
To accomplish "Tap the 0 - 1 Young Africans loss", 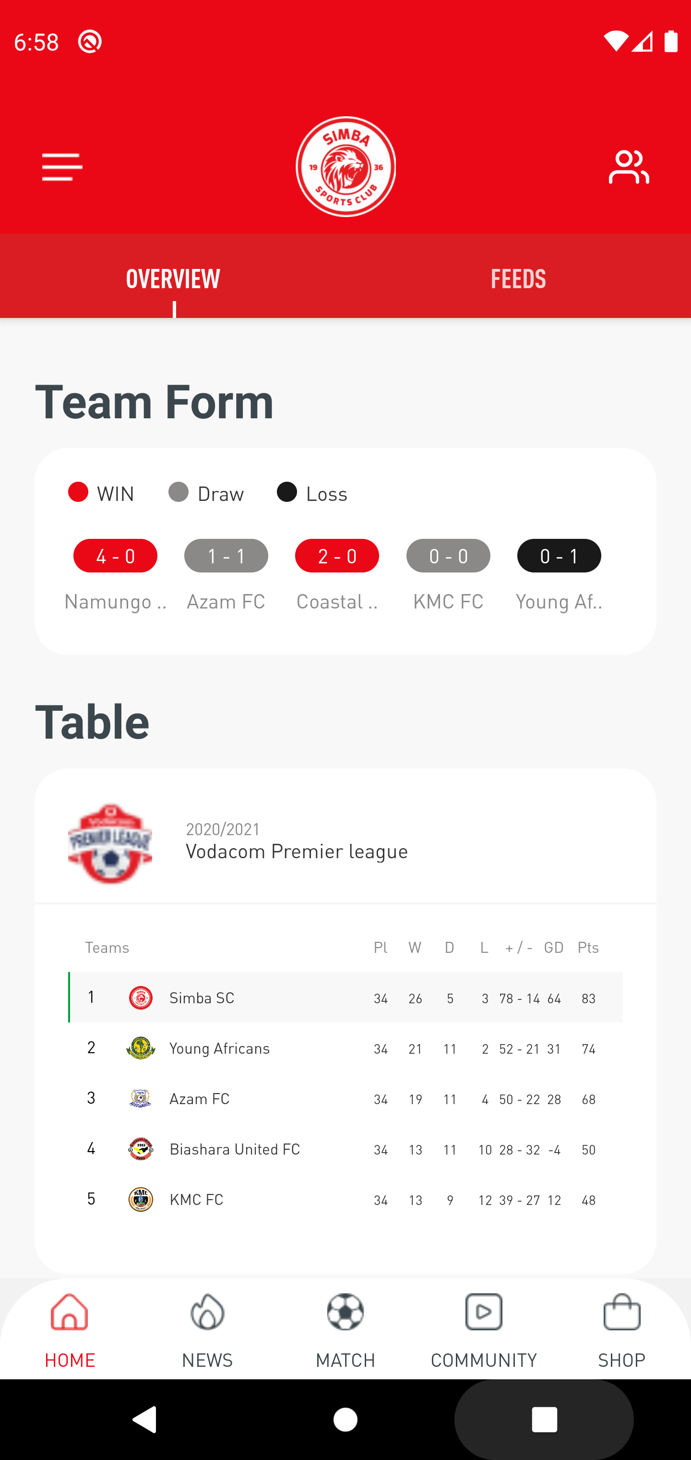I will (x=559, y=556).
